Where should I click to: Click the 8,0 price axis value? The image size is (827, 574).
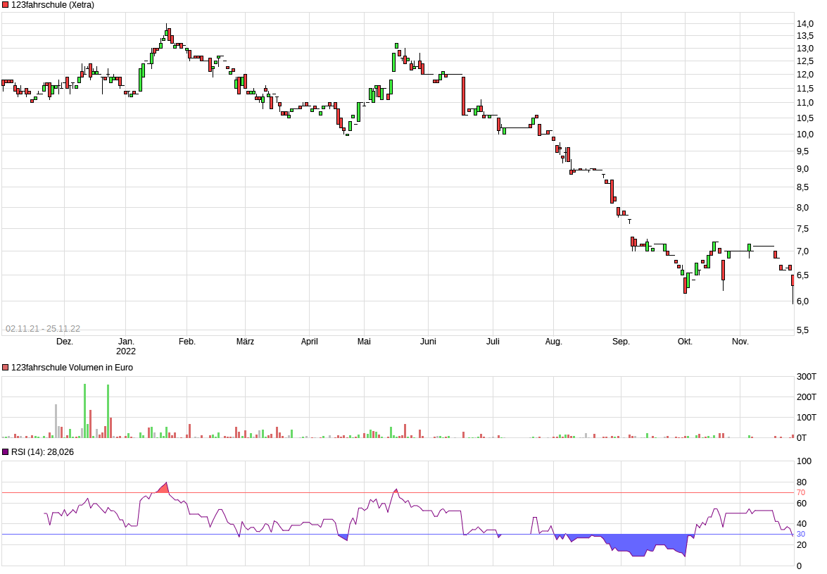tap(802, 207)
